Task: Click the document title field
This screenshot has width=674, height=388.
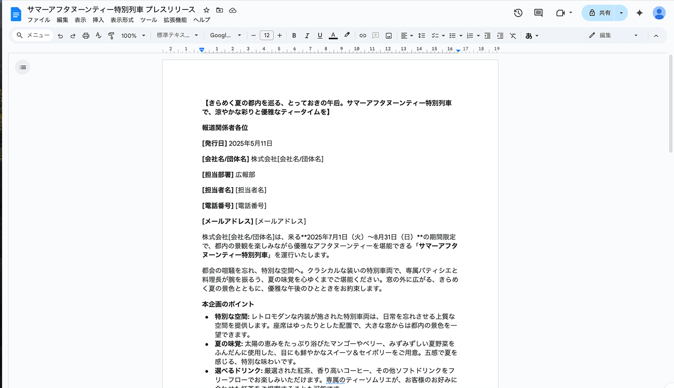Action: pos(111,10)
